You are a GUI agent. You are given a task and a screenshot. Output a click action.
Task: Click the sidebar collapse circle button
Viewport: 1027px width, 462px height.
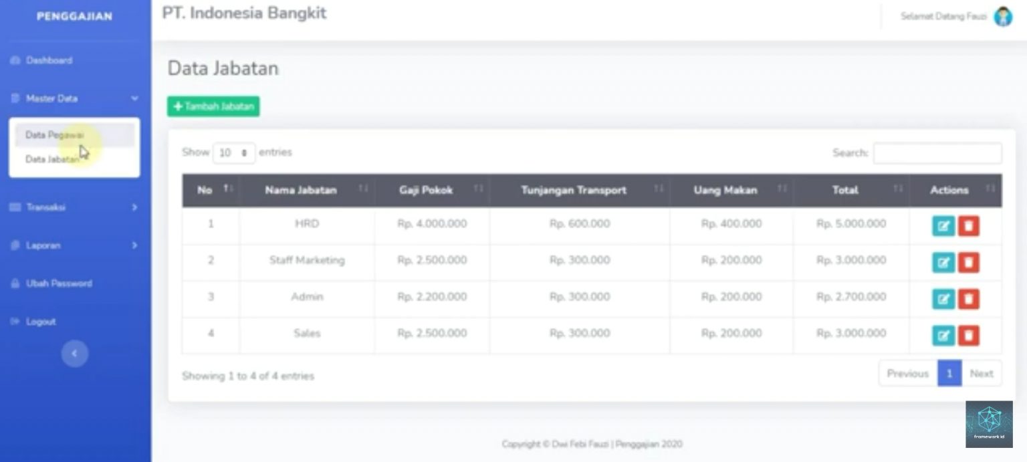(75, 353)
